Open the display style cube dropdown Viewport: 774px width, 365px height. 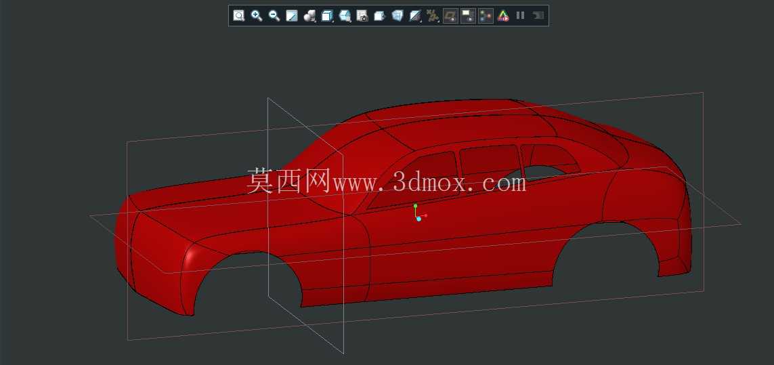point(327,16)
